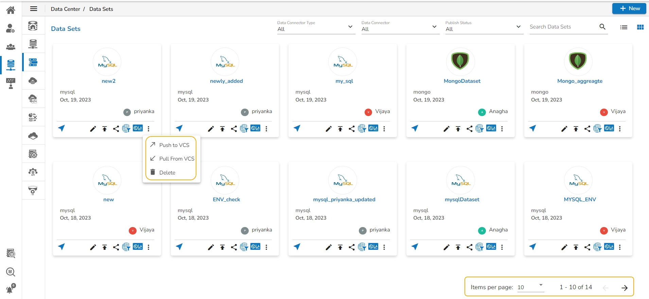
Task: Click the publish arrow icon on MongoDataset card
Action: tap(415, 128)
